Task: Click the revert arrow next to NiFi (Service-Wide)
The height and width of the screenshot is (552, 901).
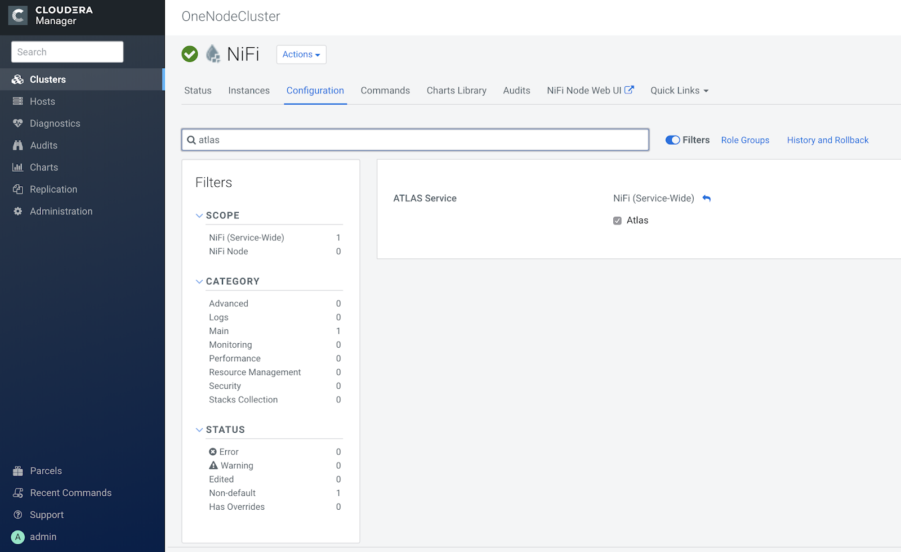Action: [707, 199]
